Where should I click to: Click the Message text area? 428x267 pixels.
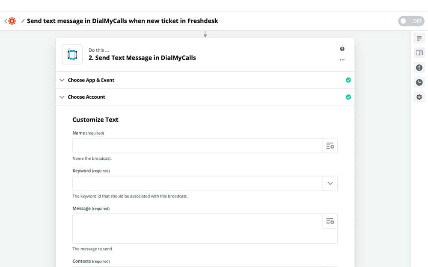click(x=197, y=229)
